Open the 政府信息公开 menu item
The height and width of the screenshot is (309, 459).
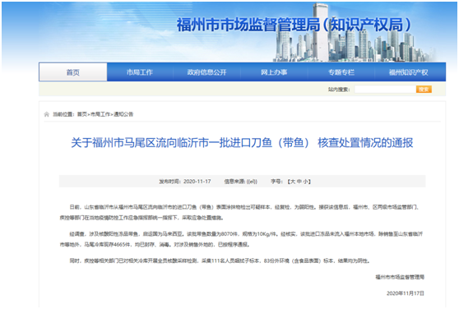[x=206, y=72]
